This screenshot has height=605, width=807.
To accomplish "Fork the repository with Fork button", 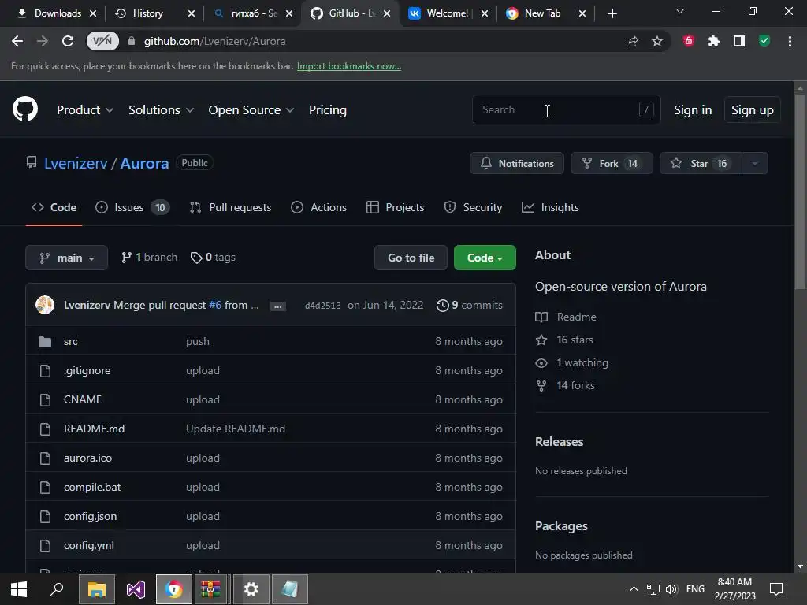I will [x=612, y=163].
